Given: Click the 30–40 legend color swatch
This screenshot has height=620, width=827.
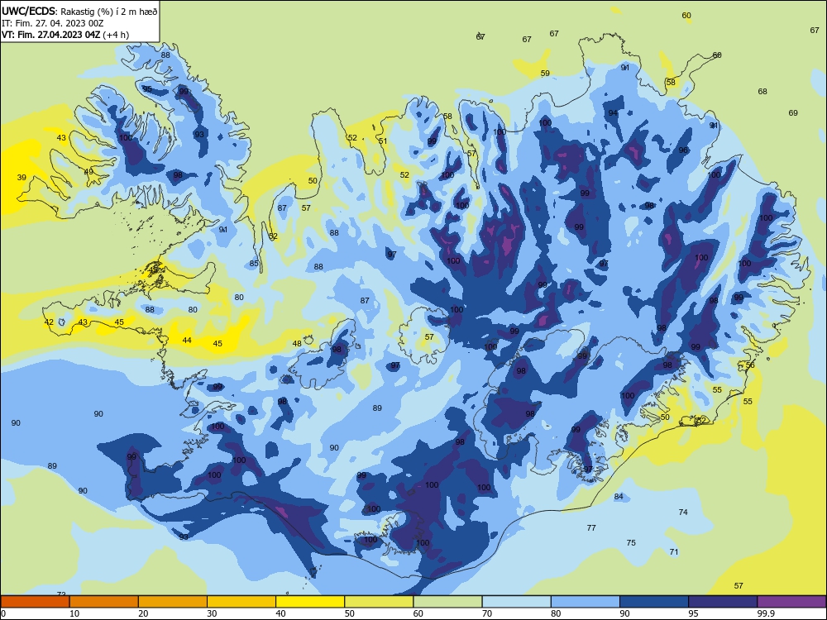Looking at the screenshot, I should point(241,602).
